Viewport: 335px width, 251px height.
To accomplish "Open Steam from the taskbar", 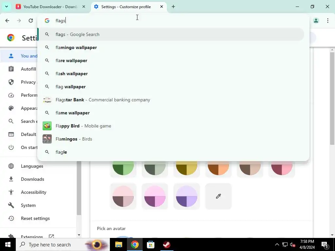I will coord(167,244).
